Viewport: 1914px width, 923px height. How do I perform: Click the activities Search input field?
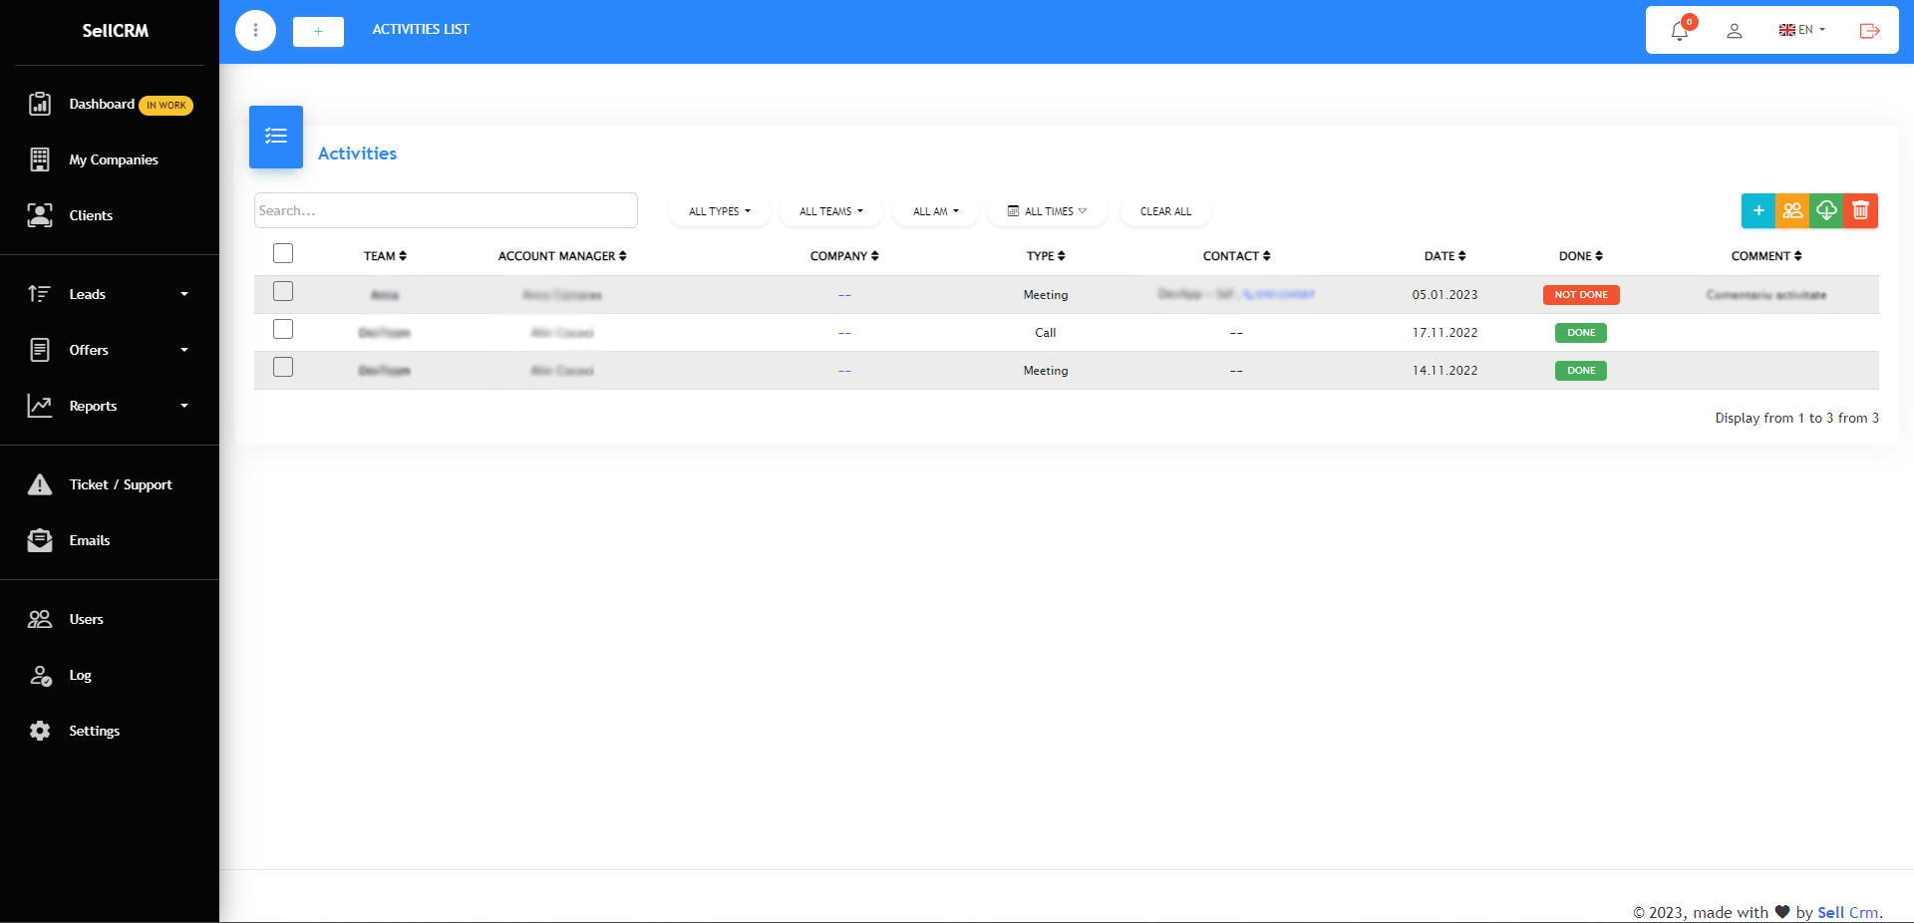click(x=446, y=211)
